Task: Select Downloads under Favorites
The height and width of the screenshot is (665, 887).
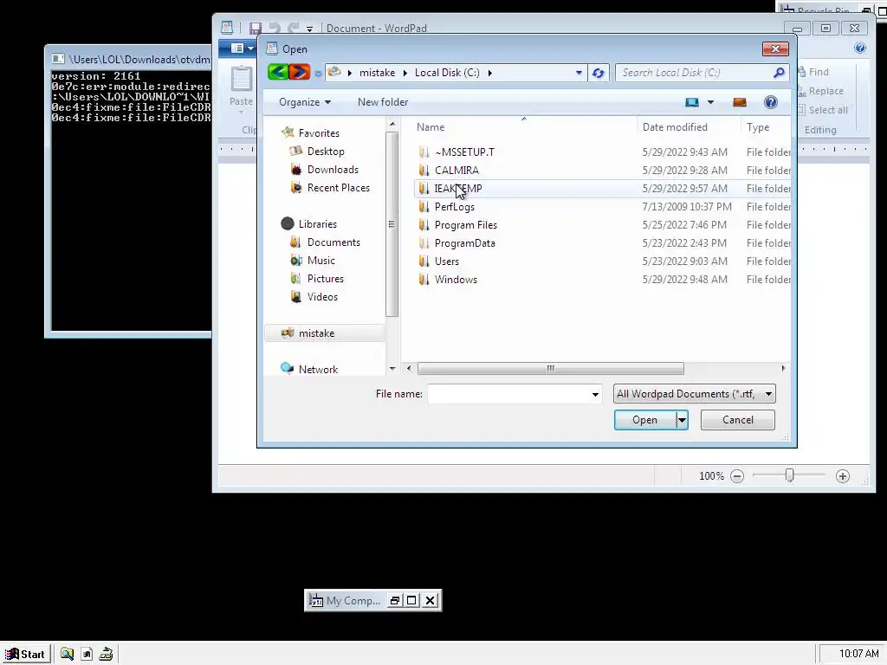Action: [x=333, y=170]
